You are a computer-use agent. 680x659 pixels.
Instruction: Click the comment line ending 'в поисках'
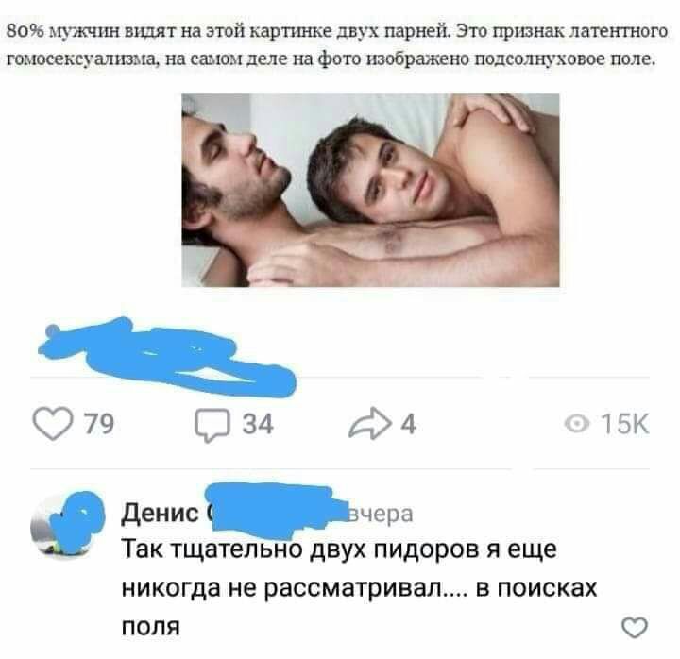coord(359,589)
